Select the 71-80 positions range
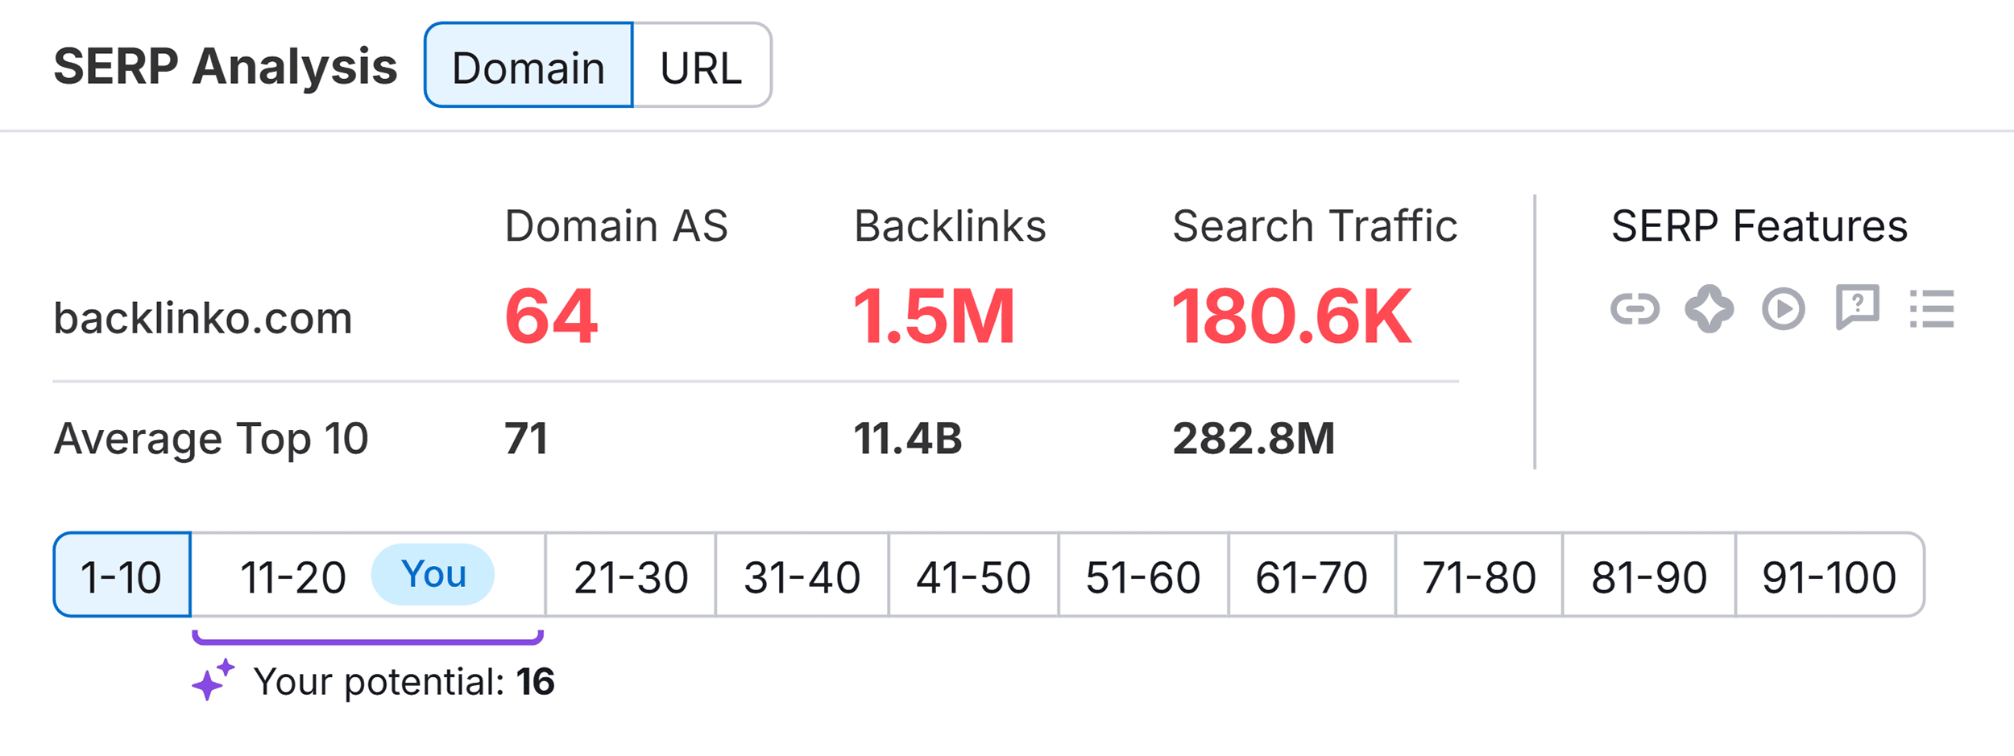This screenshot has width=2014, height=756. tap(1479, 575)
